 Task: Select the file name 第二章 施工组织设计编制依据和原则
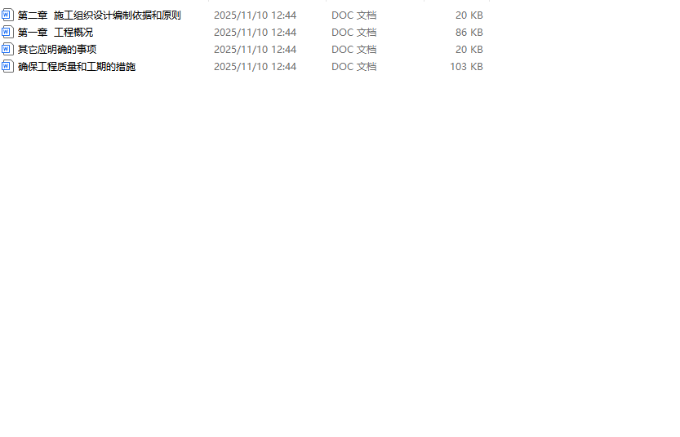point(100,15)
